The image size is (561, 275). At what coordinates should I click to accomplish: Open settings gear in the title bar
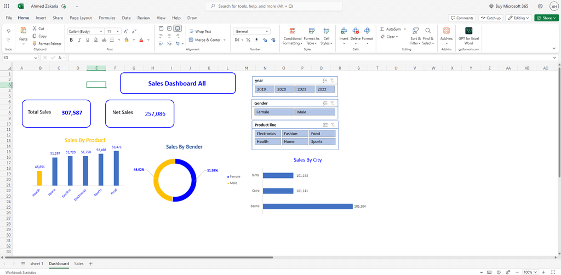(540, 6)
